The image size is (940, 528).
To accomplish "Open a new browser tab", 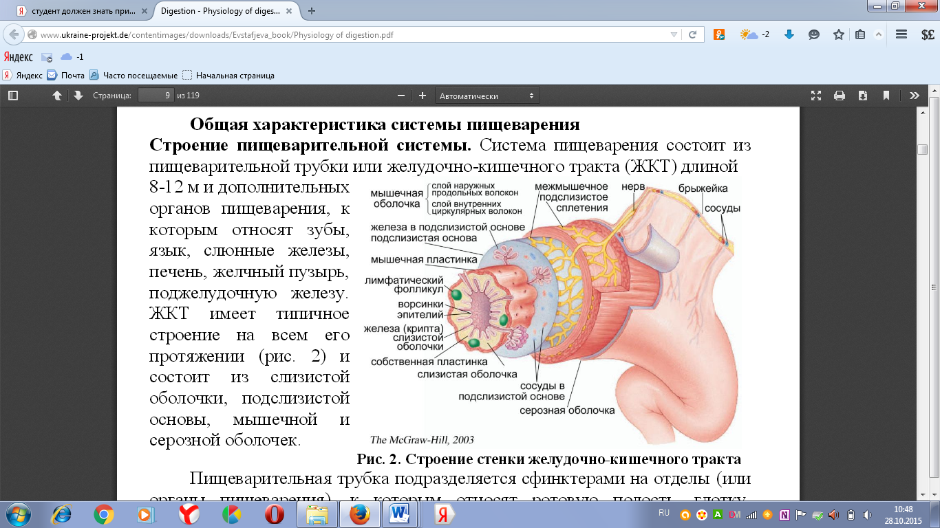I will (312, 11).
